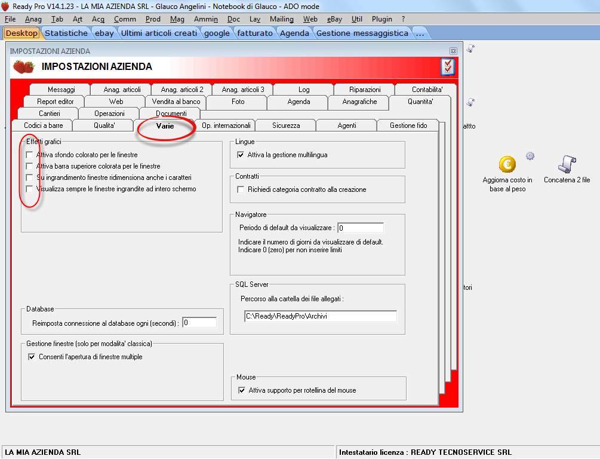The height and width of the screenshot is (459, 600).
Task: Open the eBay menu
Action: 334,19
